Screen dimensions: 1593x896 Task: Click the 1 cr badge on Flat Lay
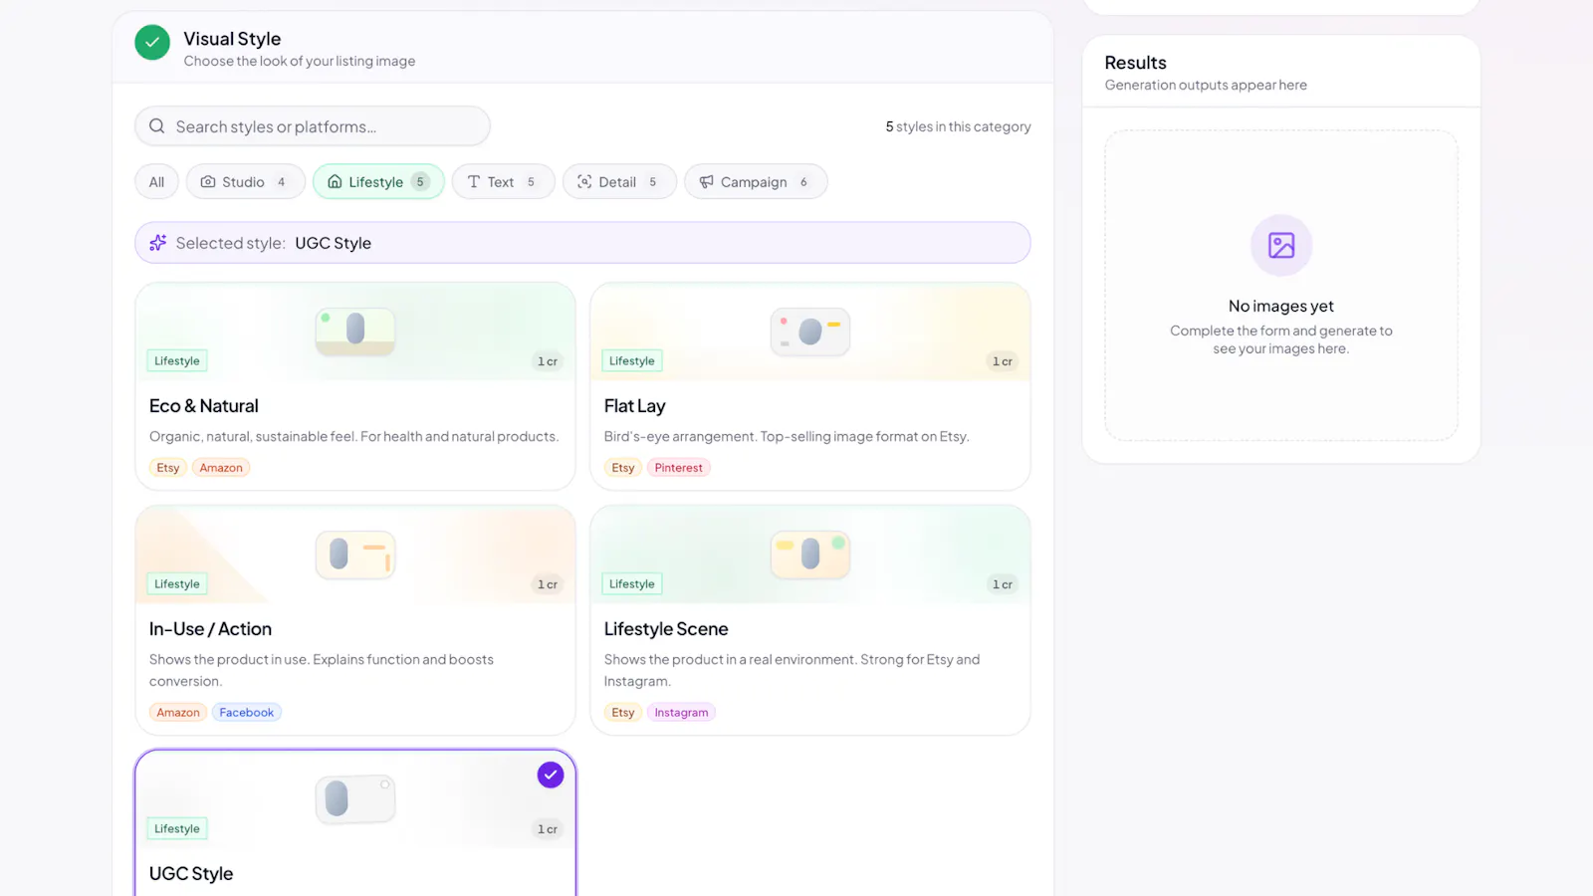[x=1003, y=361]
